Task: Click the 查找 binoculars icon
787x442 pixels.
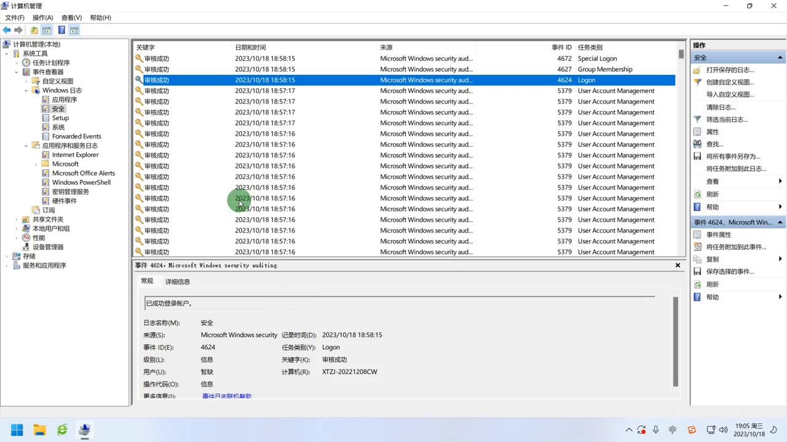Action: tap(697, 144)
